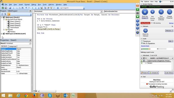Click the Pause screen sharing round button

[x=145, y=12]
